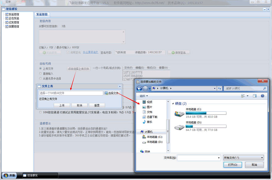
Task: Select local disk D: drive icon
Action: coord(179,127)
